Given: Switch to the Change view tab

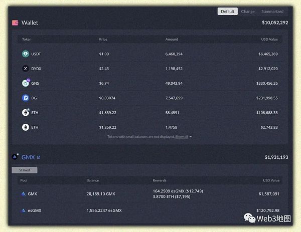Looking at the screenshot, I should click(x=248, y=12).
